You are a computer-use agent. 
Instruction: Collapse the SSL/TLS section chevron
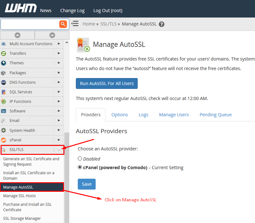click(59, 150)
